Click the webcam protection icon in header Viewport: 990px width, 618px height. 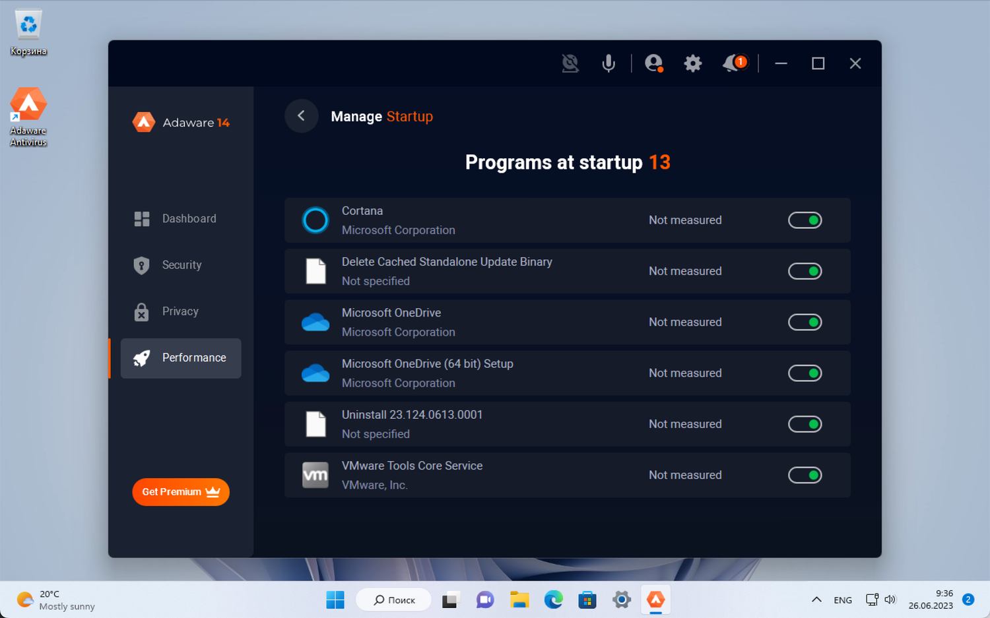click(x=570, y=63)
